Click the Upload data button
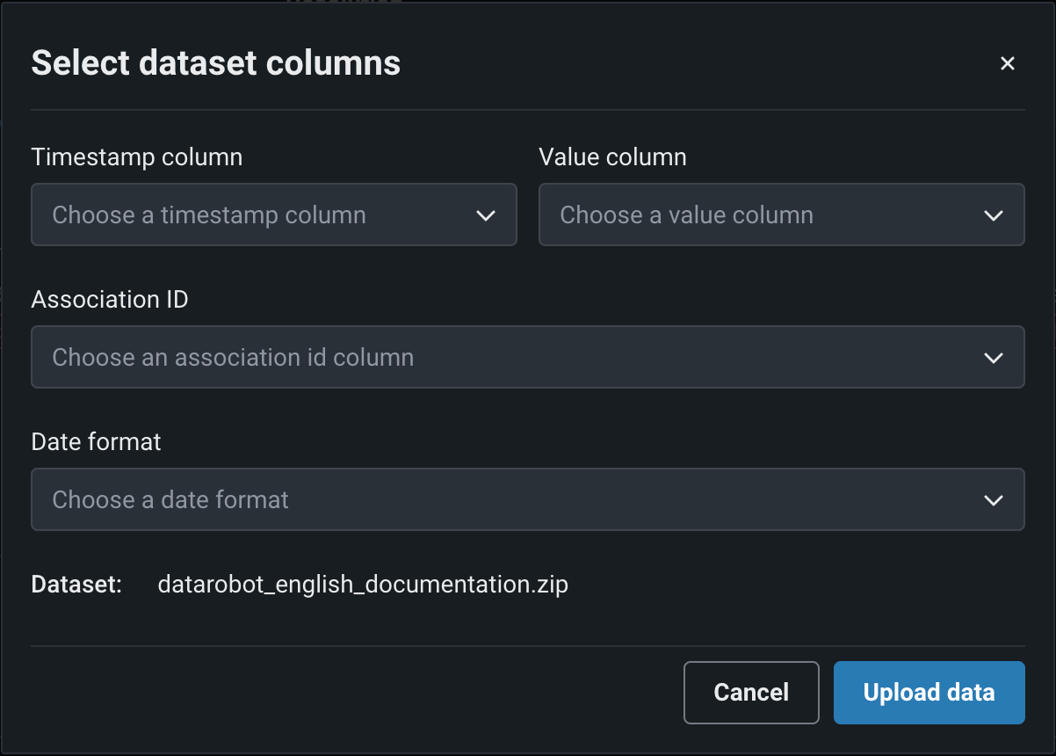The image size is (1056, 756). 929,693
